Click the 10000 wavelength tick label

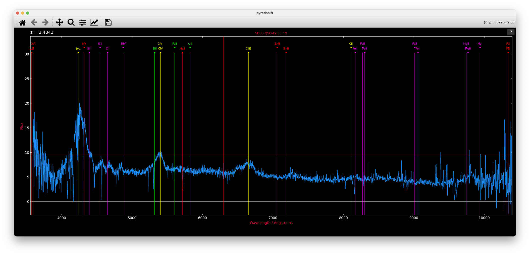coord(484,218)
